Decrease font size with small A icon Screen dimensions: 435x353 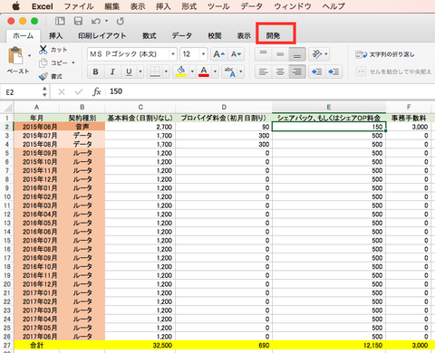pos(236,54)
